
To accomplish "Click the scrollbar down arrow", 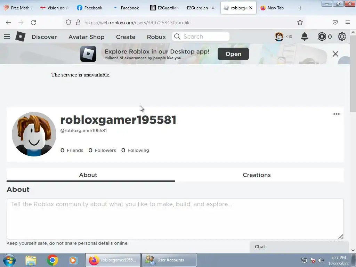I will [353, 250].
